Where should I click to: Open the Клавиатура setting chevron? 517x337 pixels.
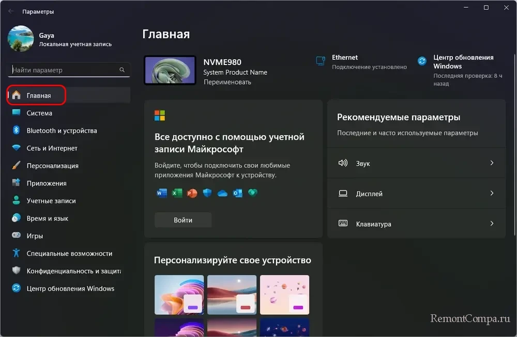point(492,224)
